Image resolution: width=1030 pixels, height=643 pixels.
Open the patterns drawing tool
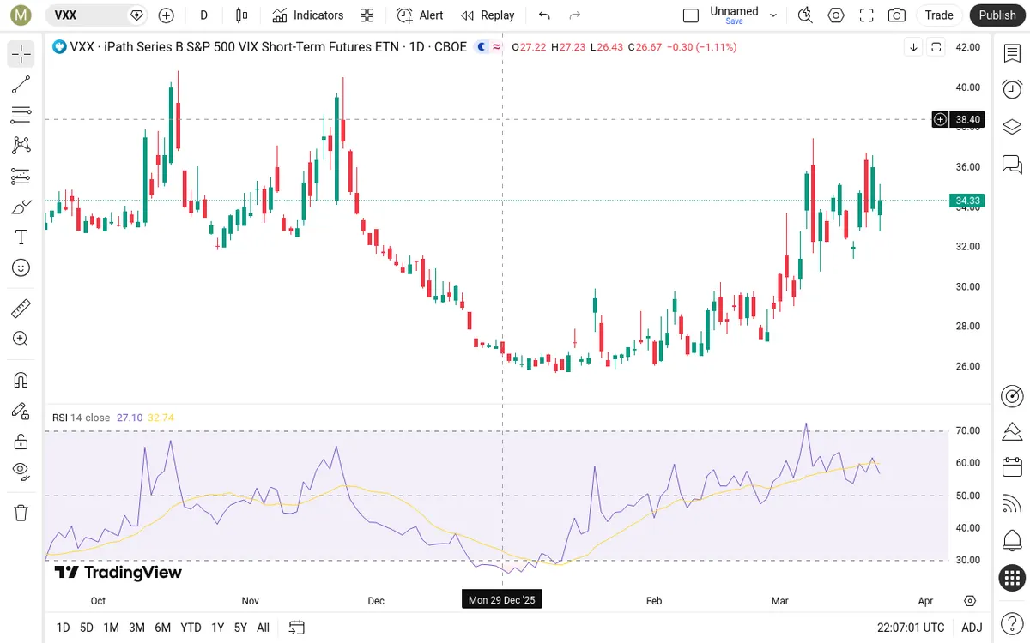pos(21,146)
